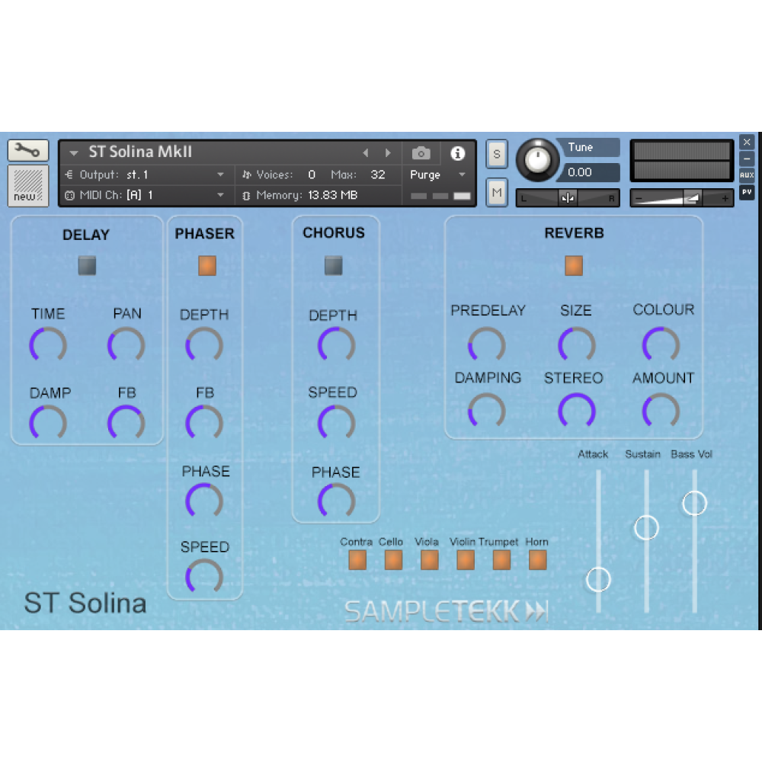Solo the instrument with S button
Image resolution: width=762 pixels, height=762 pixels.
pos(497,154)
